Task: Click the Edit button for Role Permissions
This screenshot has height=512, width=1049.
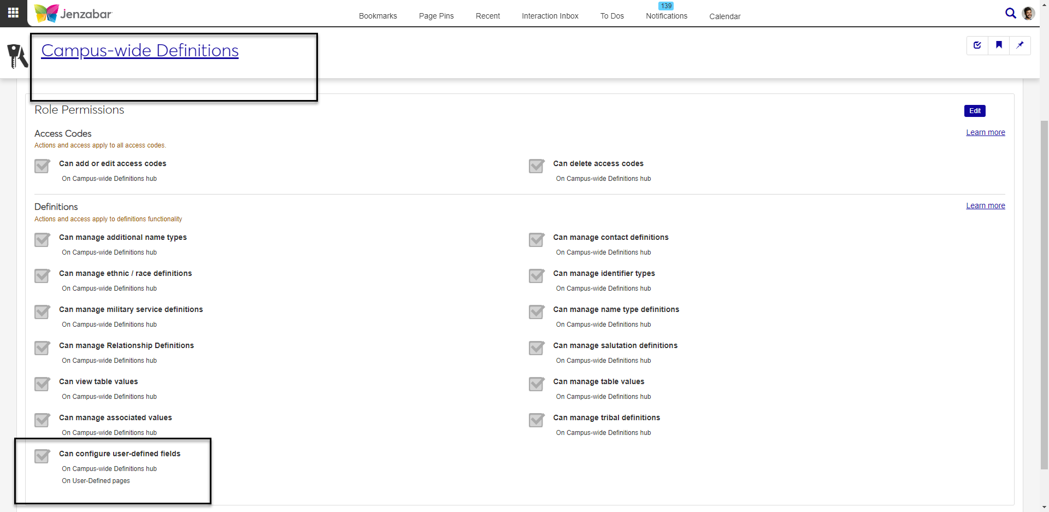Action: point(975,111)
